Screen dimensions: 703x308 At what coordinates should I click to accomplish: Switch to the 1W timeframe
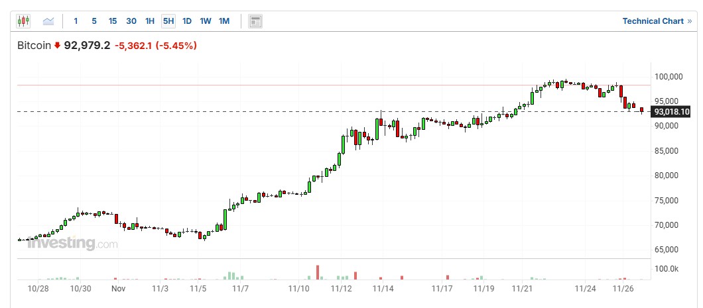coord(206,21)
